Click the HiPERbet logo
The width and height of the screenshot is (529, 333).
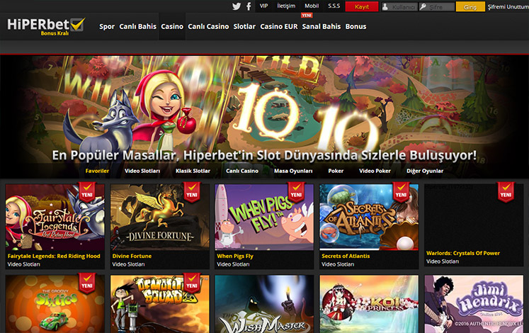pyautogui.click(x=46, y=26)
